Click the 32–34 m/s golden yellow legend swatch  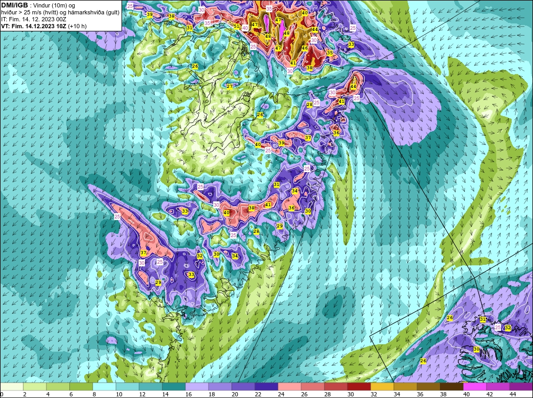tap(382, 387)
